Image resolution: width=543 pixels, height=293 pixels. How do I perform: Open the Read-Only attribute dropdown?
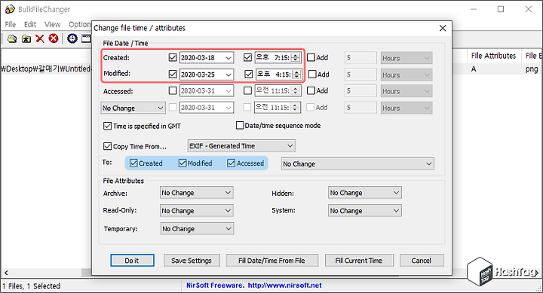point(196,211)
